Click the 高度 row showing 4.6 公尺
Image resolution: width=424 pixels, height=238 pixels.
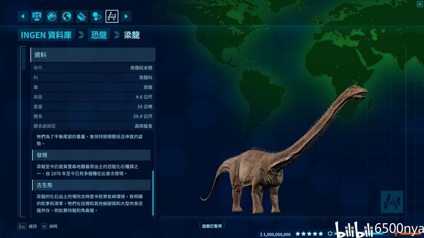point(93,97)
